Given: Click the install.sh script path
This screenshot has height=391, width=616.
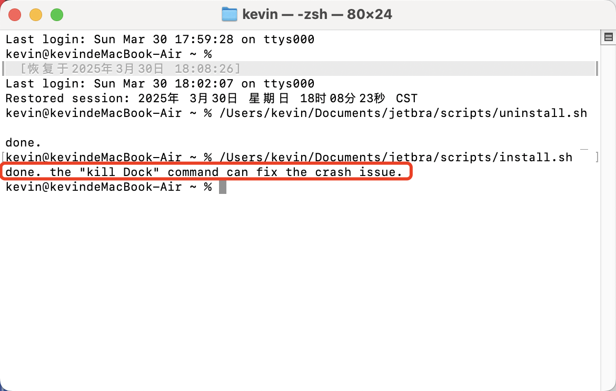Looking at the screenshot, I should 395,157.
